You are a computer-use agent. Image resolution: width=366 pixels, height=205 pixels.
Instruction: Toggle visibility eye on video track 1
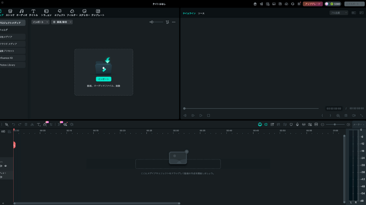point(5,166)
